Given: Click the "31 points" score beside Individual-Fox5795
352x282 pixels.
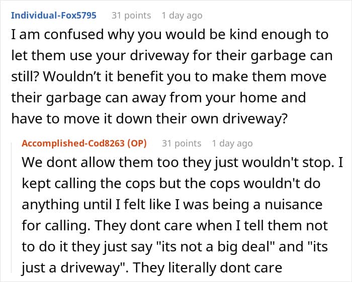Looking at the screenshot, I should coord(131,16).
